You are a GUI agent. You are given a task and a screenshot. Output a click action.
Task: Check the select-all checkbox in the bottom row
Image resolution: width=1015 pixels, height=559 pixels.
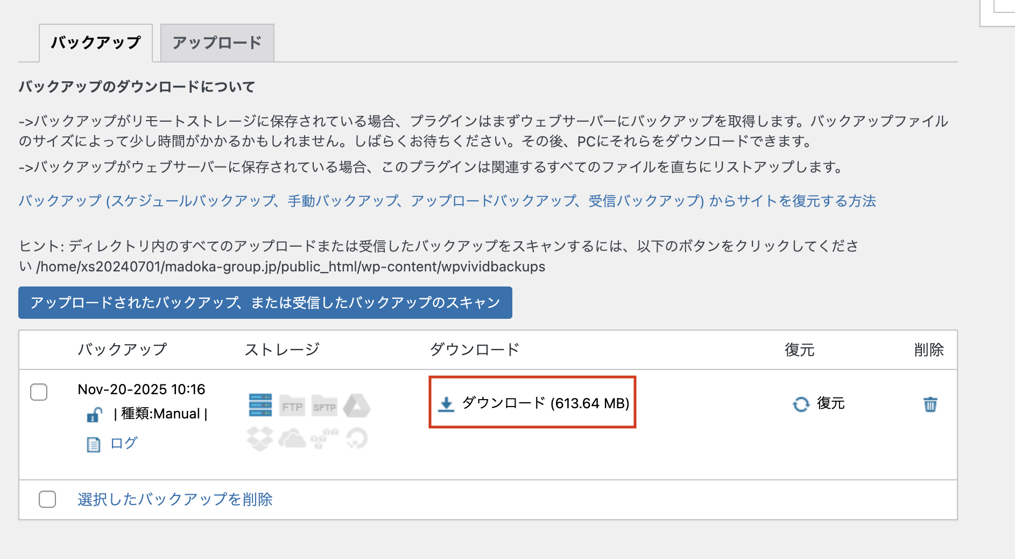pyautogui.click(x=46, y=499)
